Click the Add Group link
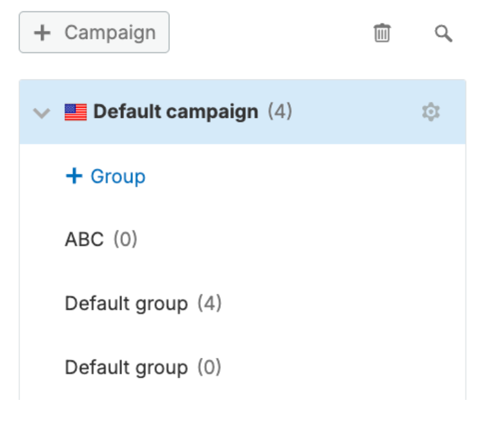 tap(106, 176)
